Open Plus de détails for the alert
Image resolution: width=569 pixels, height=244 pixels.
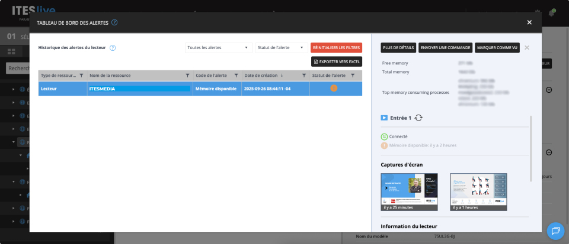point(398,48)
